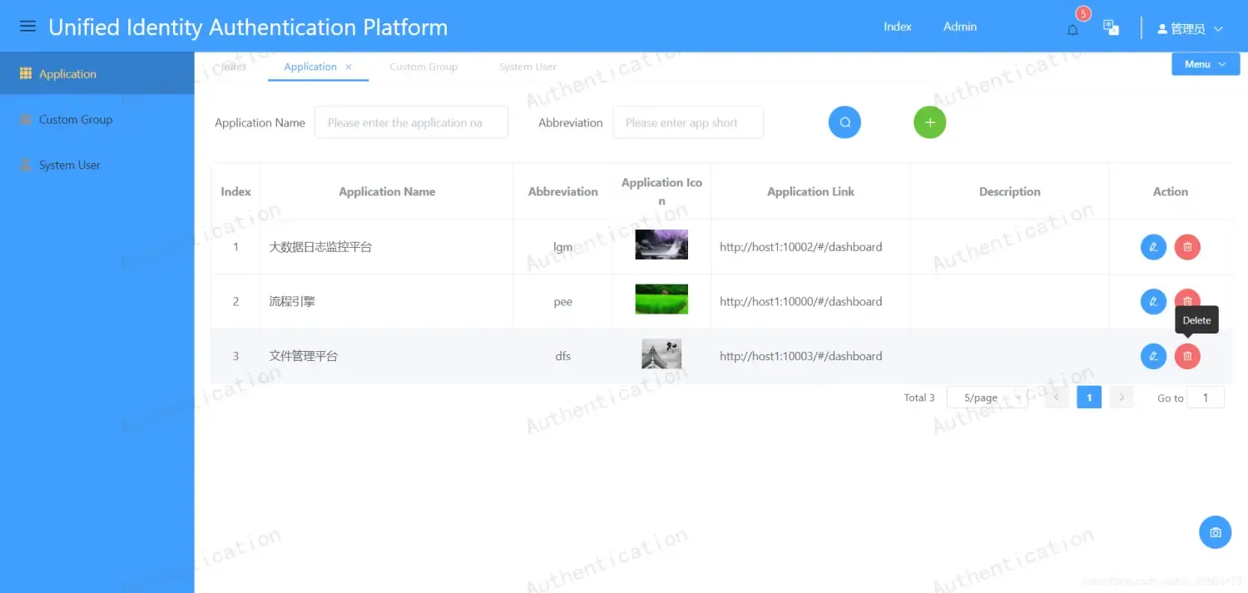Click the hamburger menu icon to collapse the sidebar
This screenshot has height=593, width=1248.
27,27
